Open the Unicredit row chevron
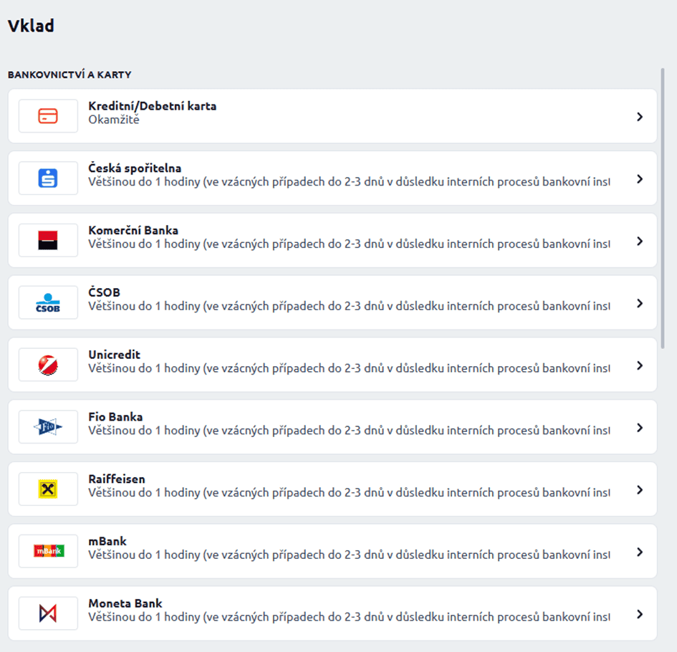The image size is (677, 652). [x=640, y=365]
